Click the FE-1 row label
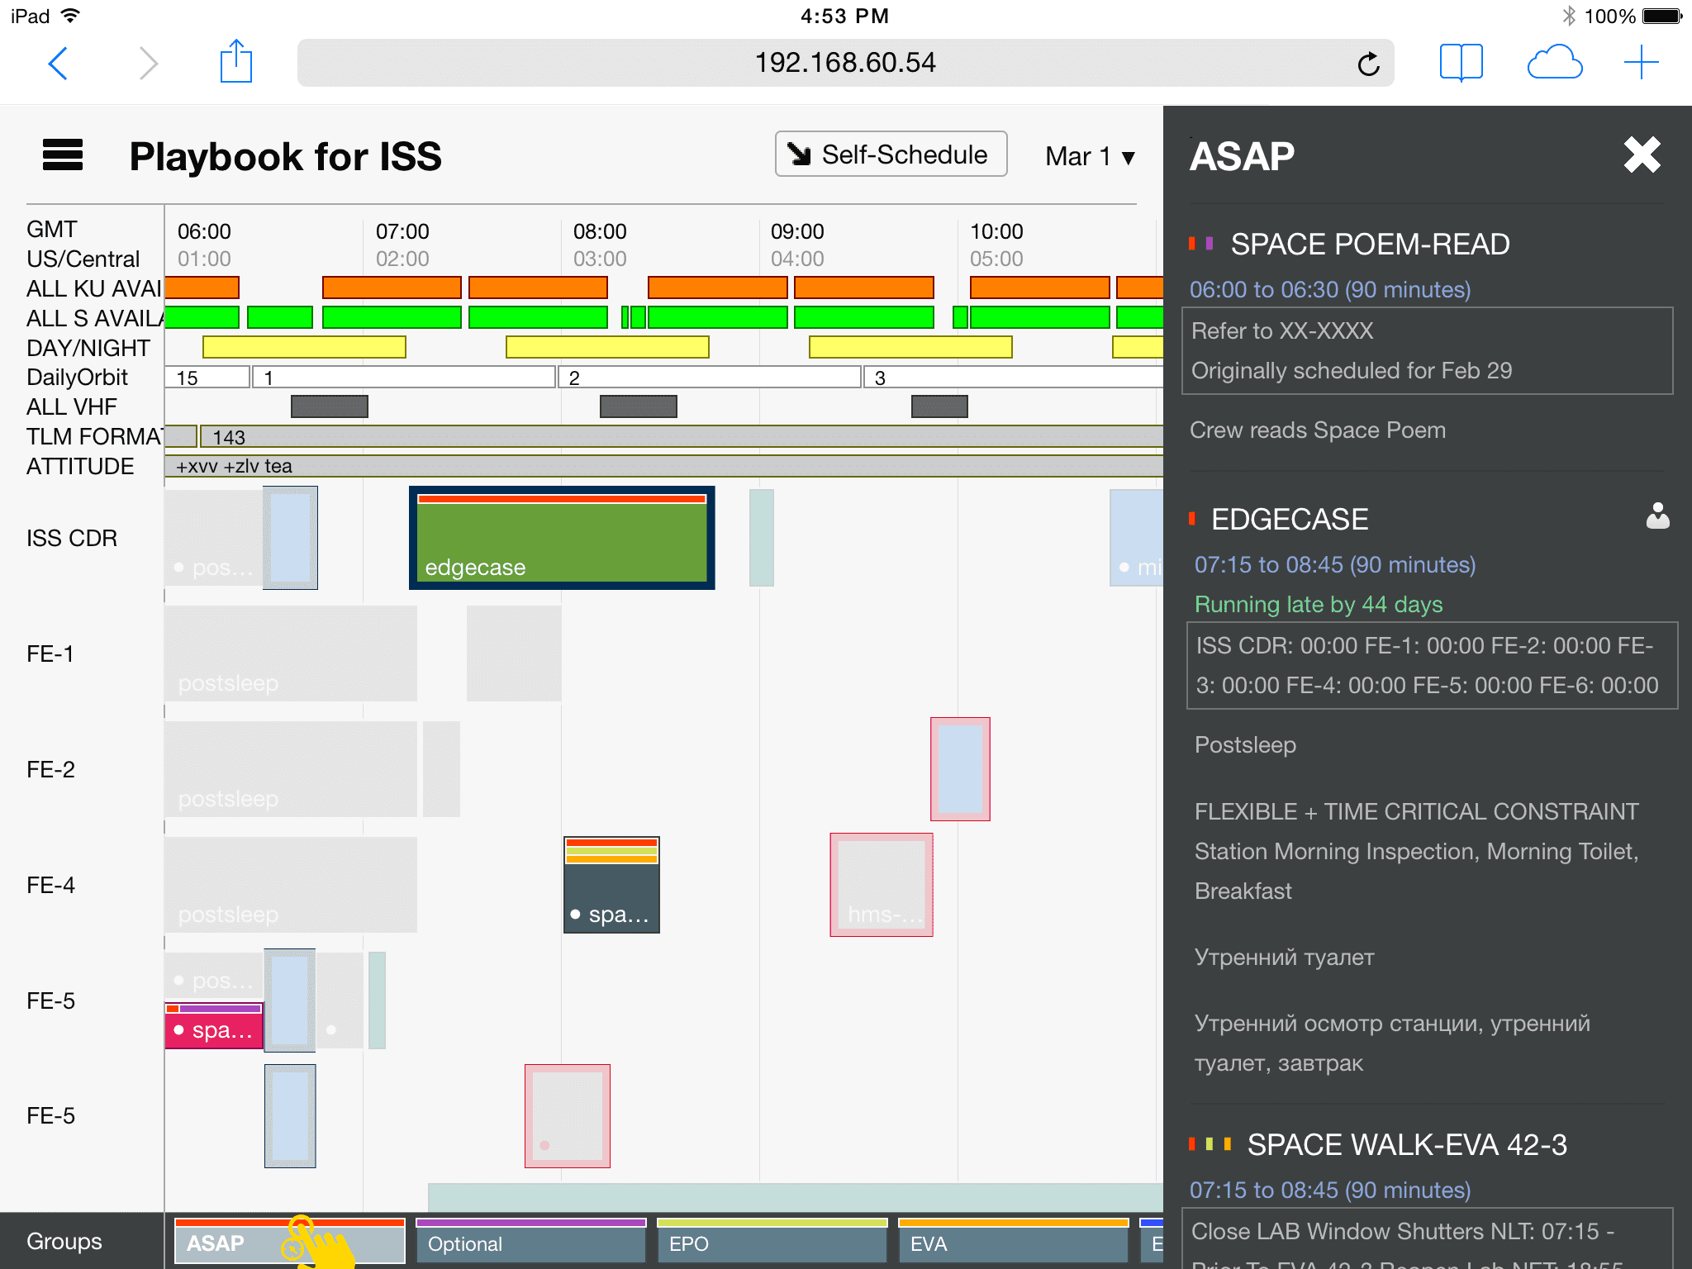The width and height of the screenshot is (1692, 1269). click(x=50, y=654)
